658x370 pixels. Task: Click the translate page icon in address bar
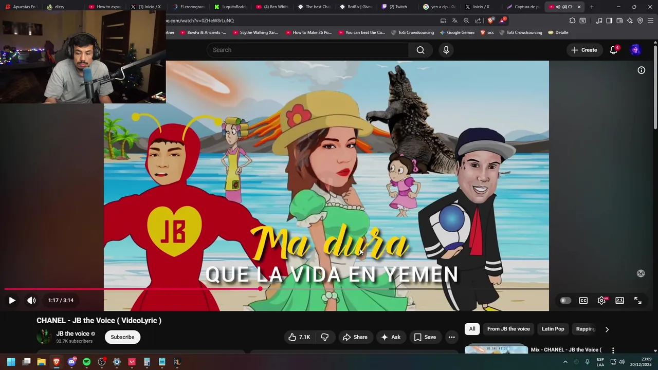pyautogui.click(x=454, y=21)
